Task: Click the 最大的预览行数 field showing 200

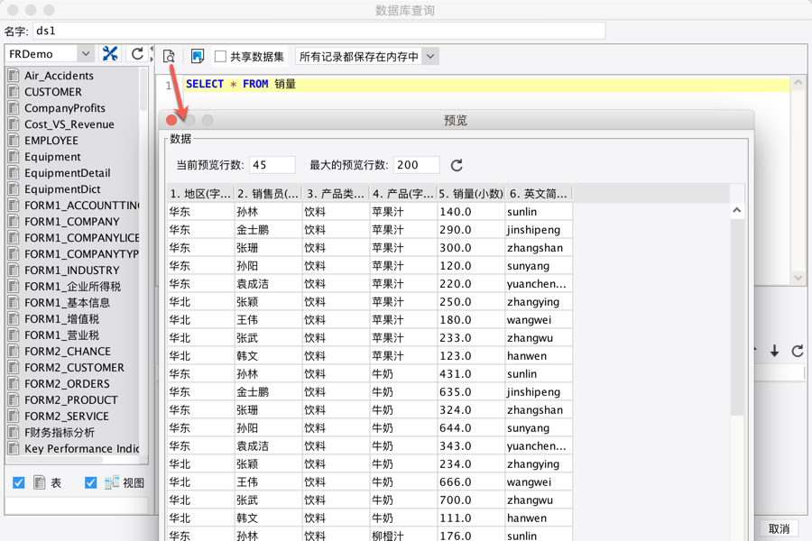Action: (x=416, y=165)
